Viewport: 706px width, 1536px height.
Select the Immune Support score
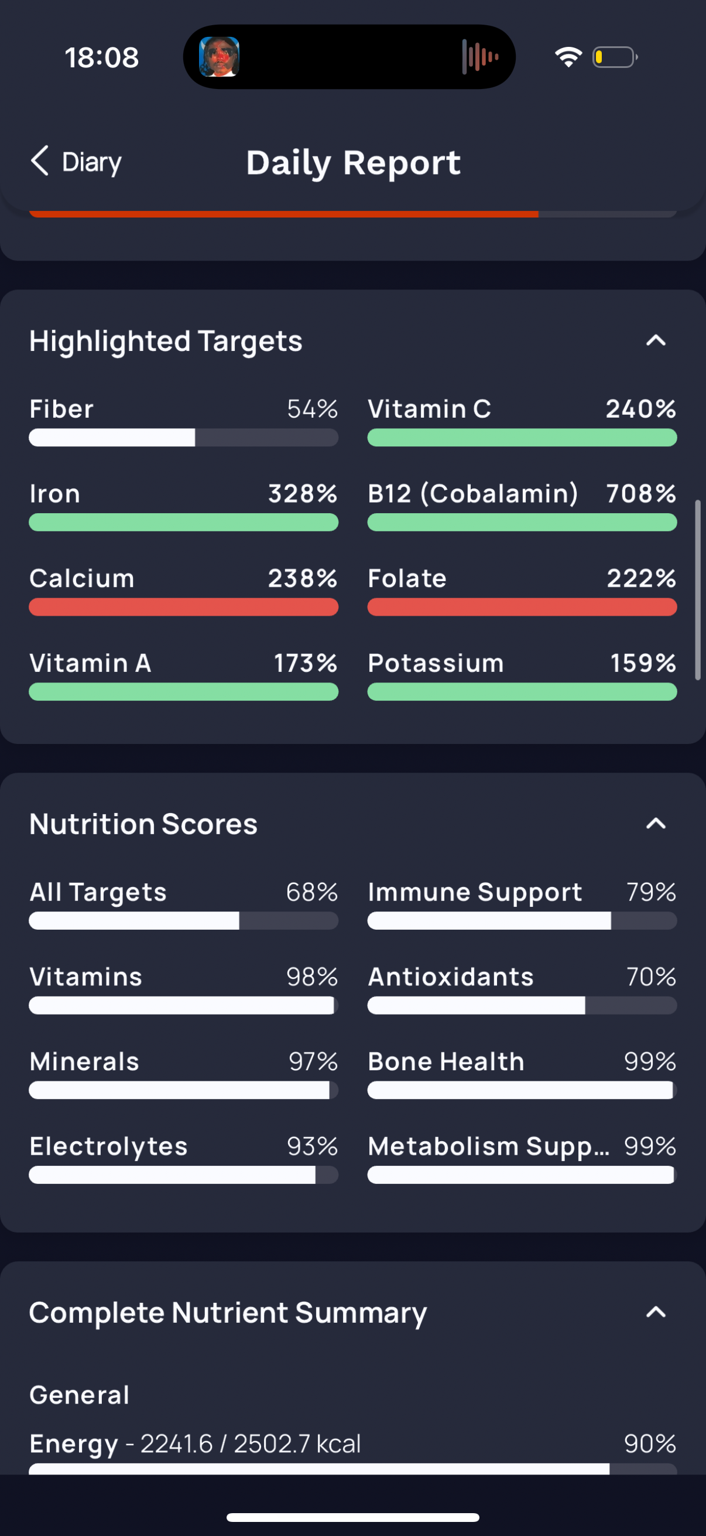(x=522, y=903)
